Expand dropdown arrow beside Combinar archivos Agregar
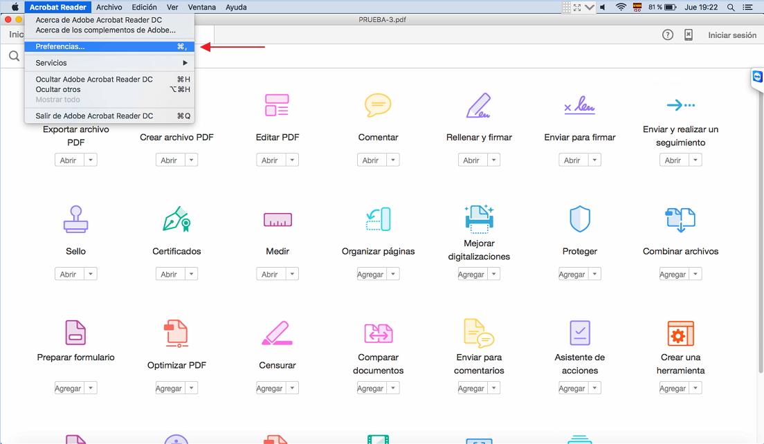Screen dimensions: 764x444 pos(695,274)
